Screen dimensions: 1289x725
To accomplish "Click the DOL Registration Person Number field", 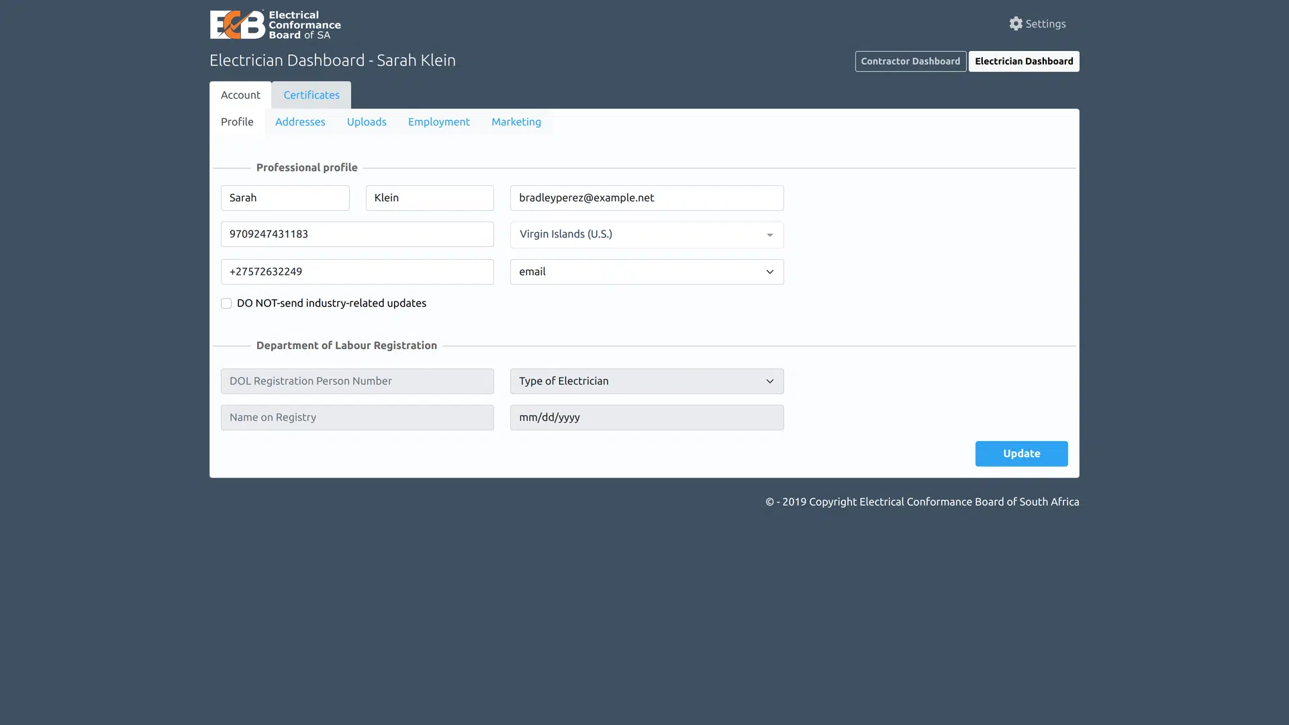I will click(356, 381).
